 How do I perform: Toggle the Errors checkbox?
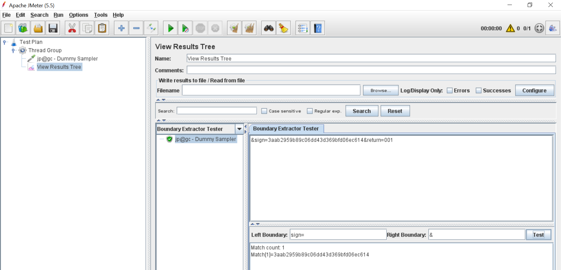pos(450,91)
